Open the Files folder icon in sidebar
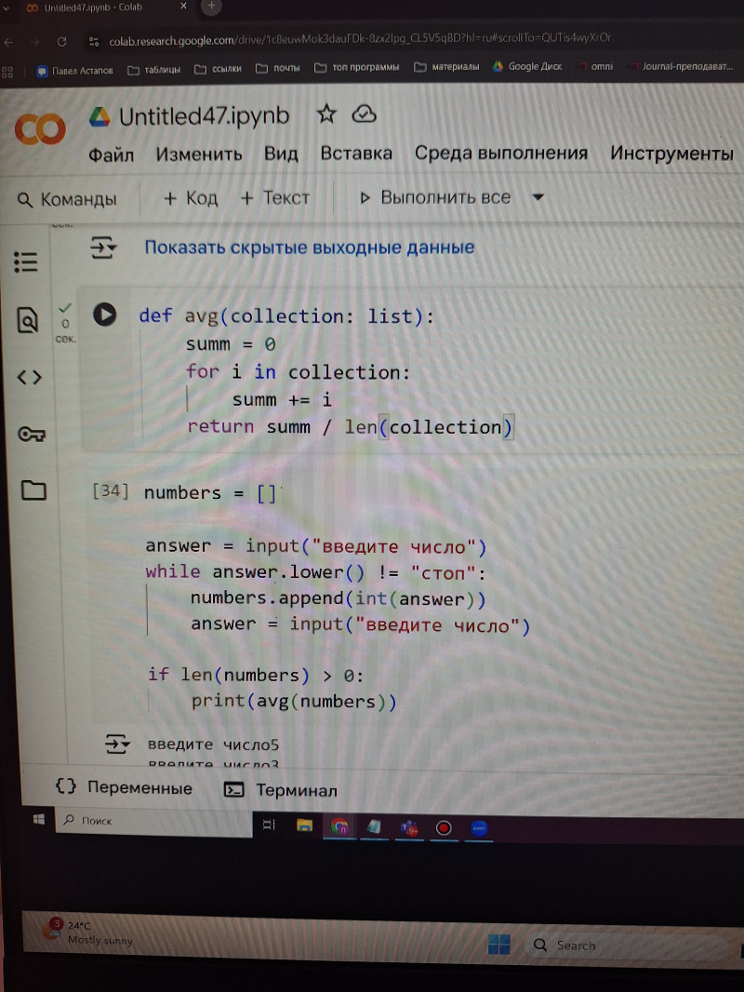Image resolution: width=744 pixels, height=992 pixels. point(33,489)
